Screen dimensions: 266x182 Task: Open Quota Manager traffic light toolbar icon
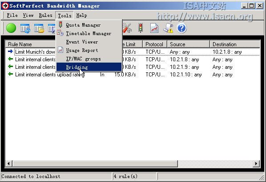pyautogui.click(x=141, y=28)
